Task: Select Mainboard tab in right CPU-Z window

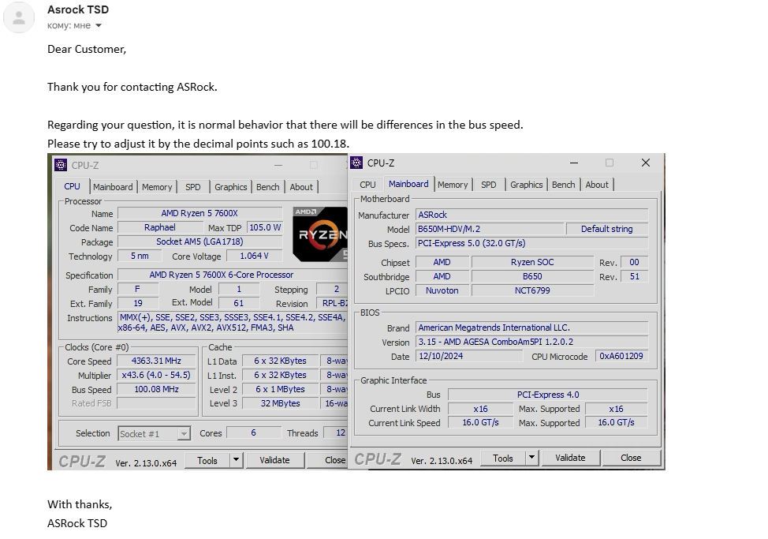Action: point(408,184)
